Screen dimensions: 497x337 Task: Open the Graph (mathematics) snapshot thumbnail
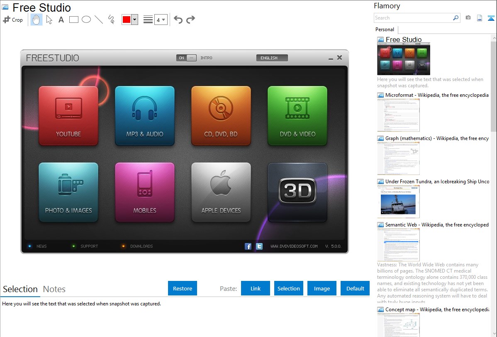click(x=398, y=158)
